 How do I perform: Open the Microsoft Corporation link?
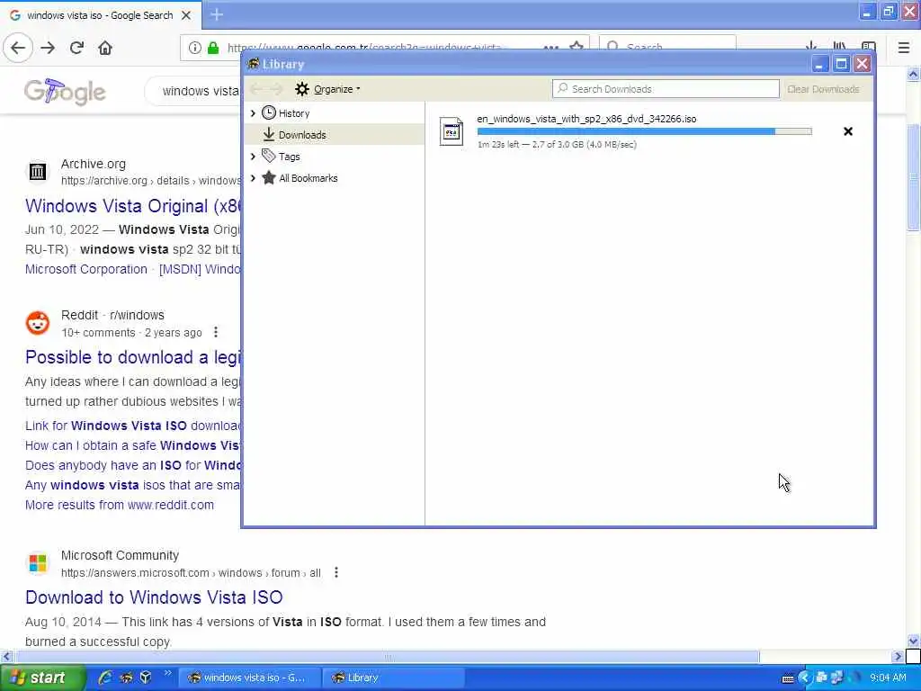pyautogui.click(x=85, y=269)
